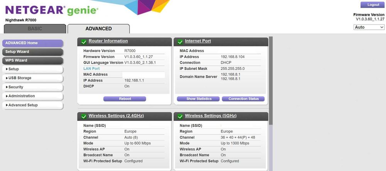
Task: Click the Connection Status button
Action: (243, 99)
